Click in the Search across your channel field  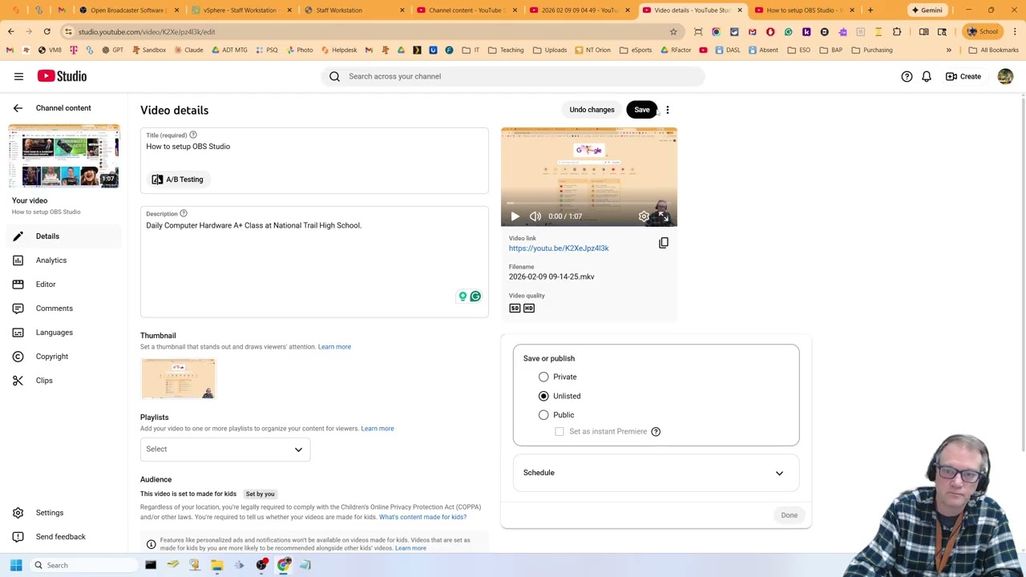(513, 76)
